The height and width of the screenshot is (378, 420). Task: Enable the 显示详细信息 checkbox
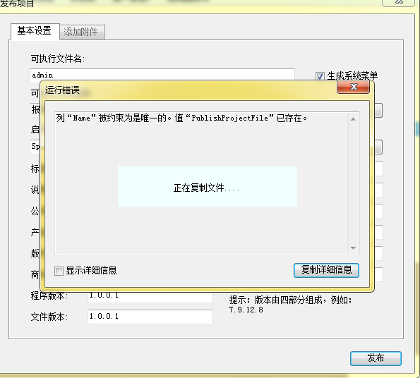tap(59, 271)
